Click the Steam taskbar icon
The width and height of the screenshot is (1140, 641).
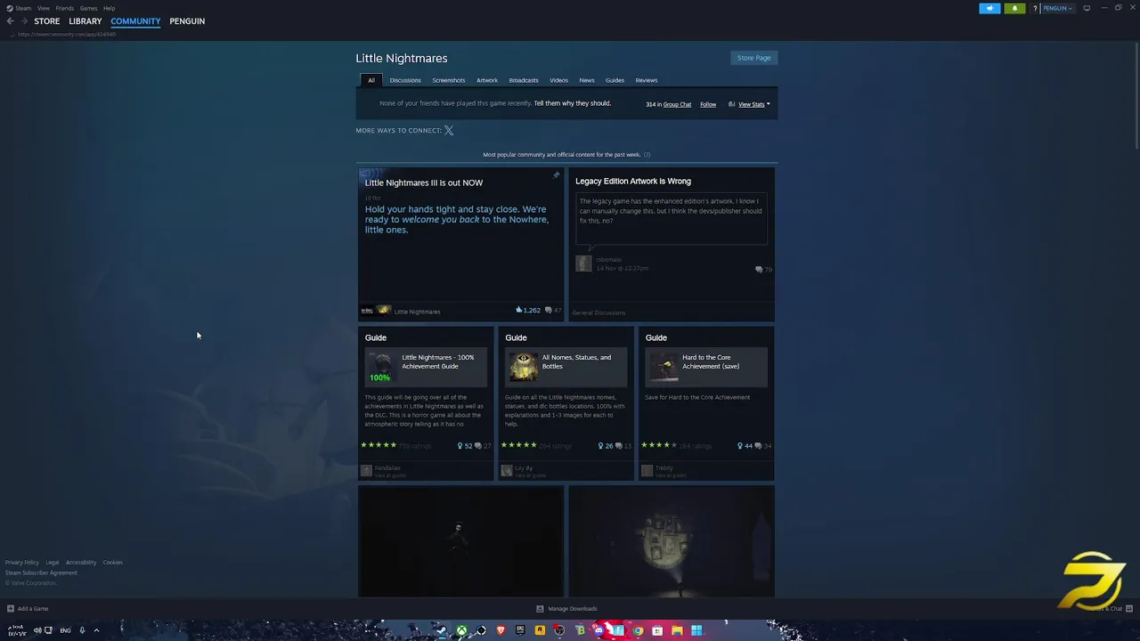(442, 630)
